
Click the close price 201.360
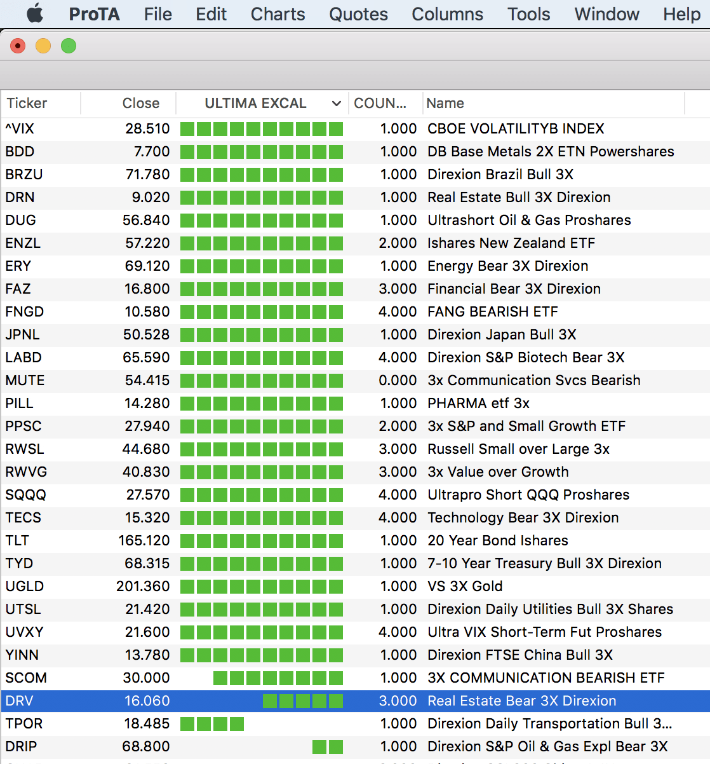(x=143, y=586)
